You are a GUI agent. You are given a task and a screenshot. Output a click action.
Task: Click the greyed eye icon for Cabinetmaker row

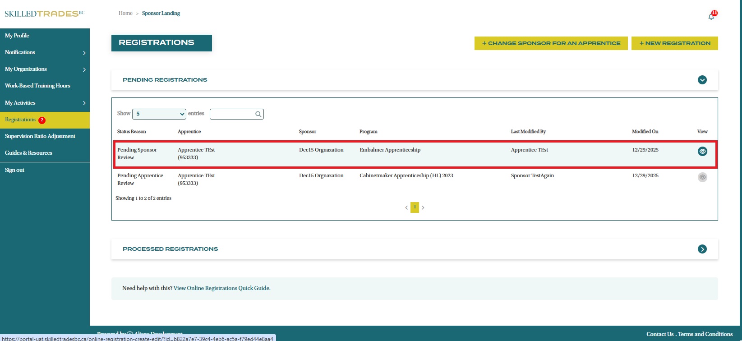pyautogui.click(x=702, y=177)
